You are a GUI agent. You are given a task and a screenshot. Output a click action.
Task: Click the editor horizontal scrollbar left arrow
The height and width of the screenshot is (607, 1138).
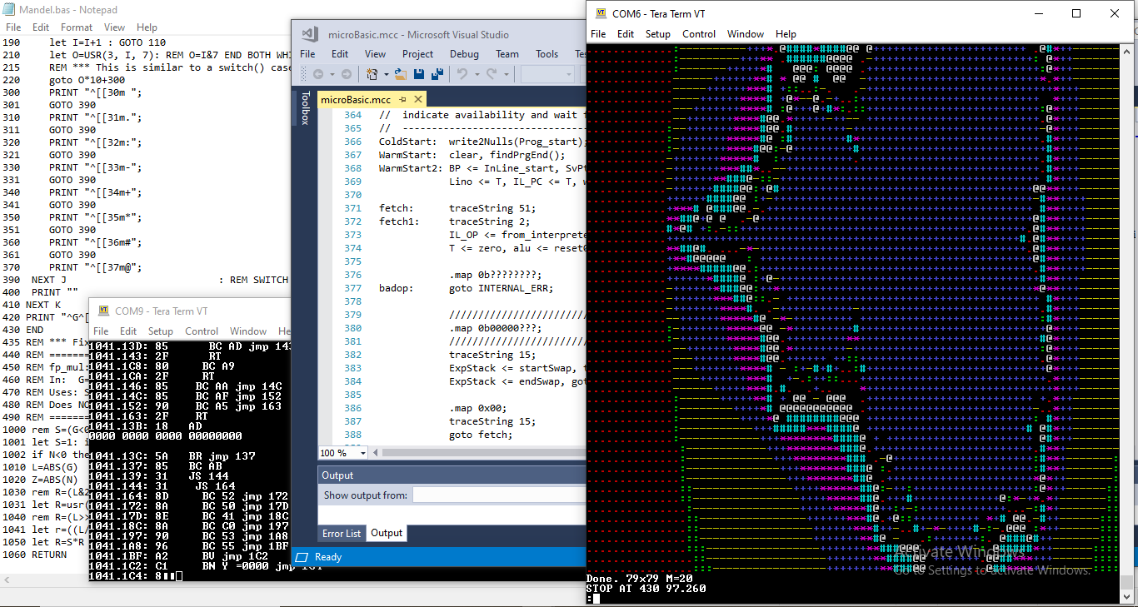pyautogui.click(x=375, y=453)
